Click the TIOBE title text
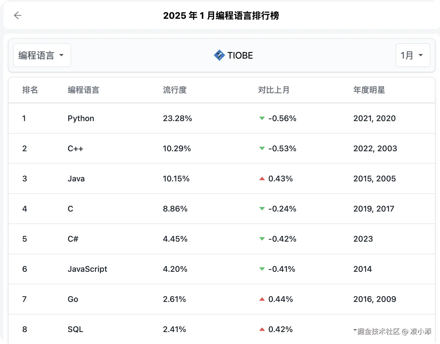The image size is (440, 344). click(x=240, y=55)
